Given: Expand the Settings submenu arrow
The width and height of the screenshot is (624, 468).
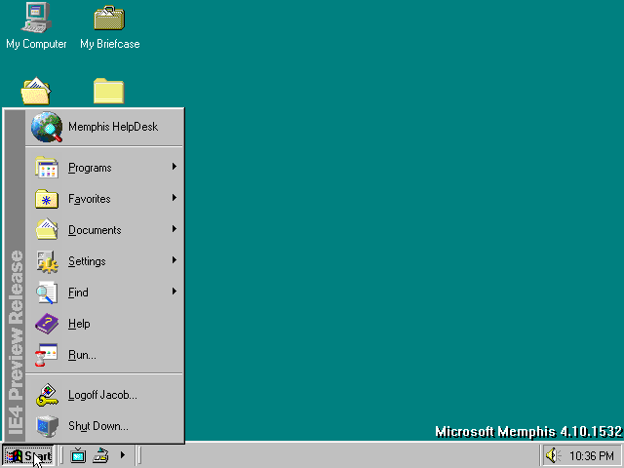Looking at the screenshot, I should coord(174,260).
